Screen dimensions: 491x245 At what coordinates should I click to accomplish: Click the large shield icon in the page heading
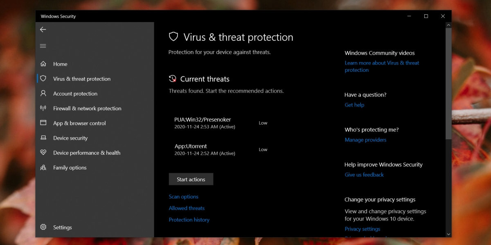[x=173, y=37]
